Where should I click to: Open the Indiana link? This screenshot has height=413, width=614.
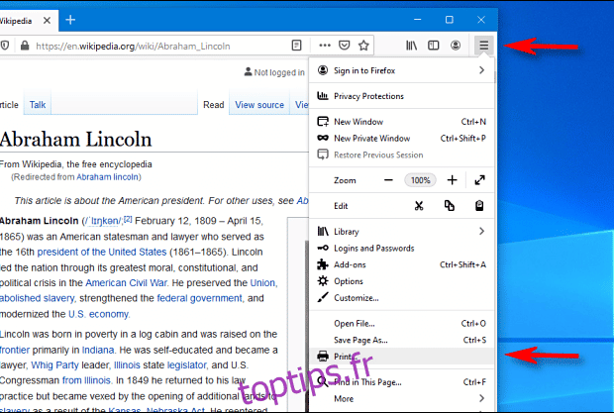point(98,350)
